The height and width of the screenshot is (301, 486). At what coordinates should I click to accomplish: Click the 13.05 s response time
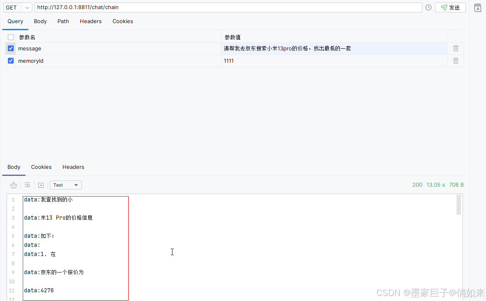[436, 185]
